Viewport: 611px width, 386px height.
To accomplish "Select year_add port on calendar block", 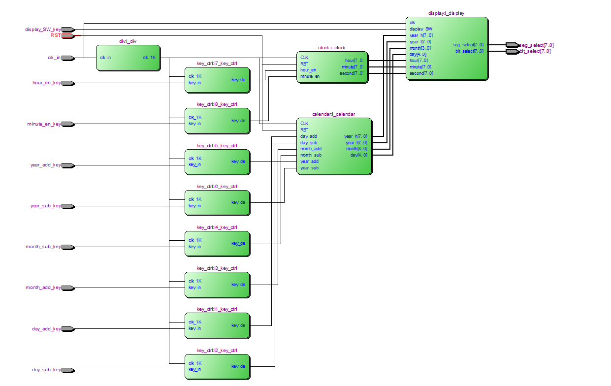I will click(309, 161).
